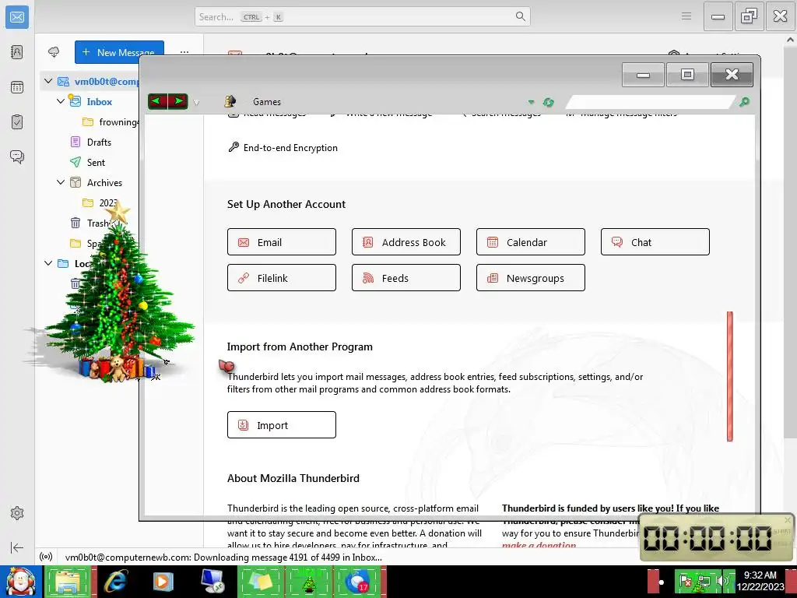797x598 pixels.
Task: Click the Games window search magnifier
Action: point(744,102)
